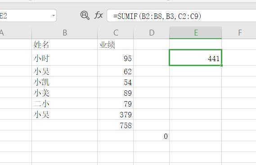Select cell E2 containing 441

196,58
